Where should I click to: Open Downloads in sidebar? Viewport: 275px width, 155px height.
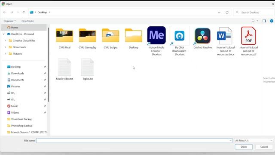click(x=17, y=73)
